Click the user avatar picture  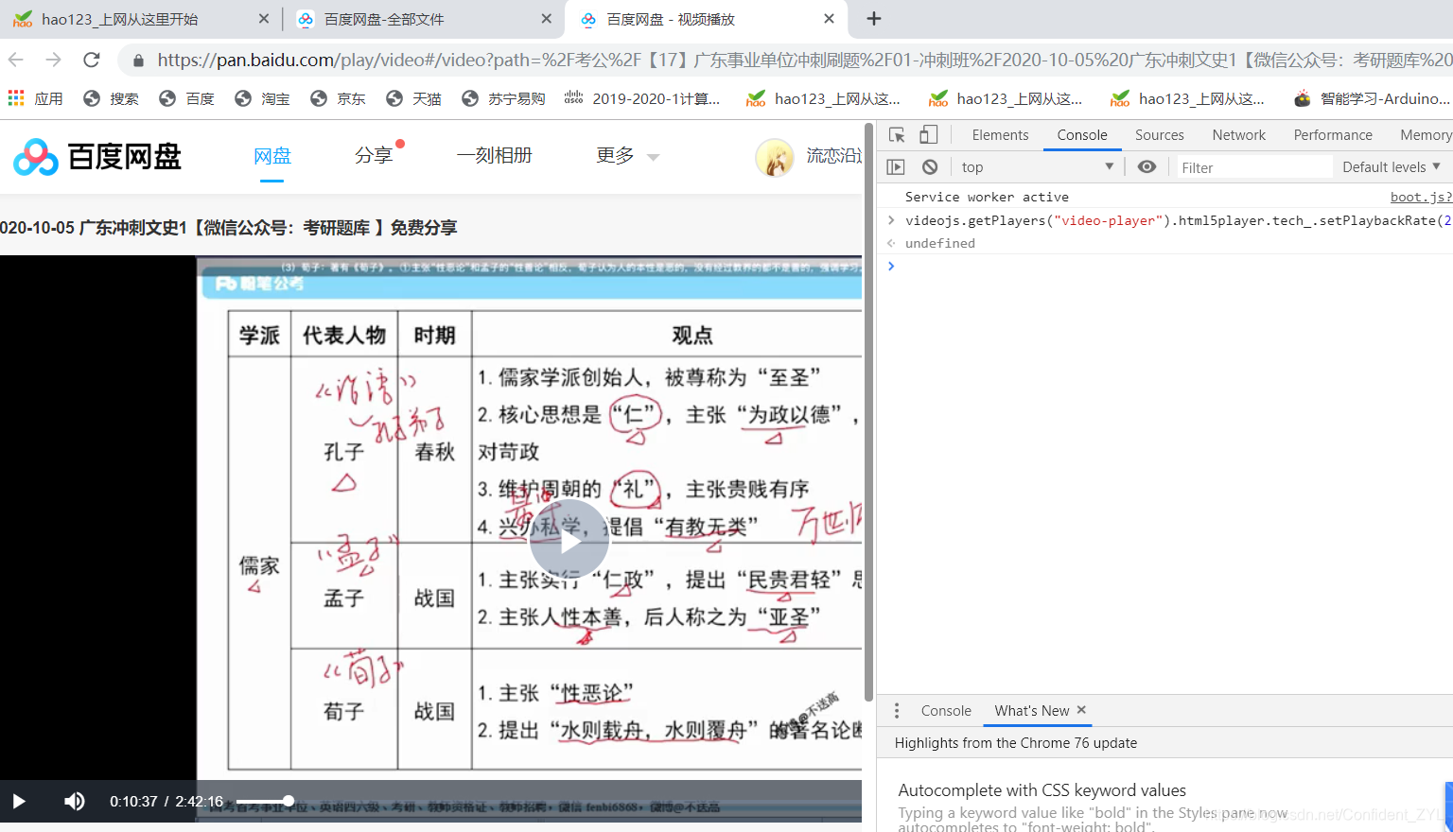click(x=775, y=157)
